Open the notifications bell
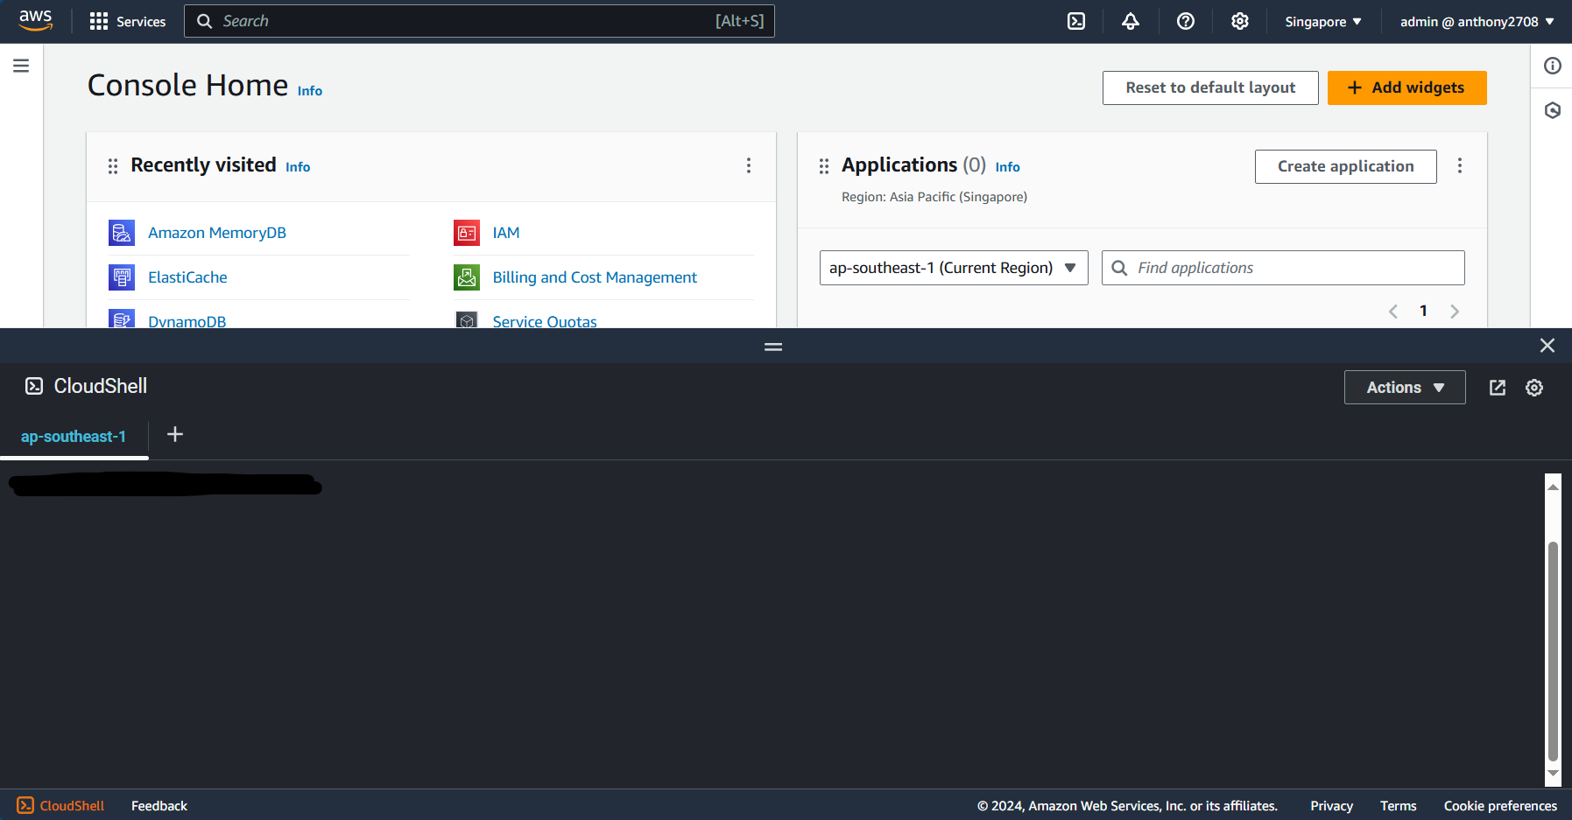This screenshot has width=1572, height=820. click(1131, 21)
